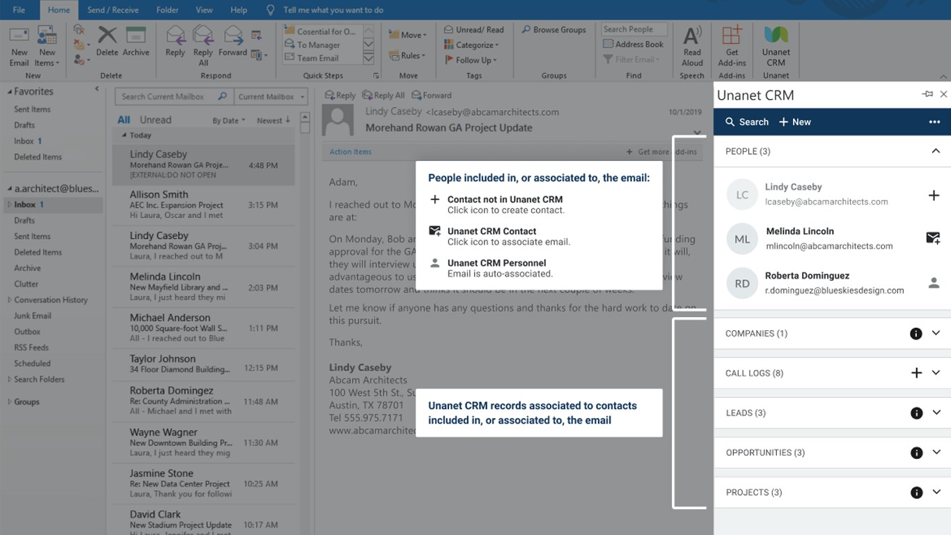Open the Rules dropdown
This screenshot has width=951, height=535.
[407, 56]
